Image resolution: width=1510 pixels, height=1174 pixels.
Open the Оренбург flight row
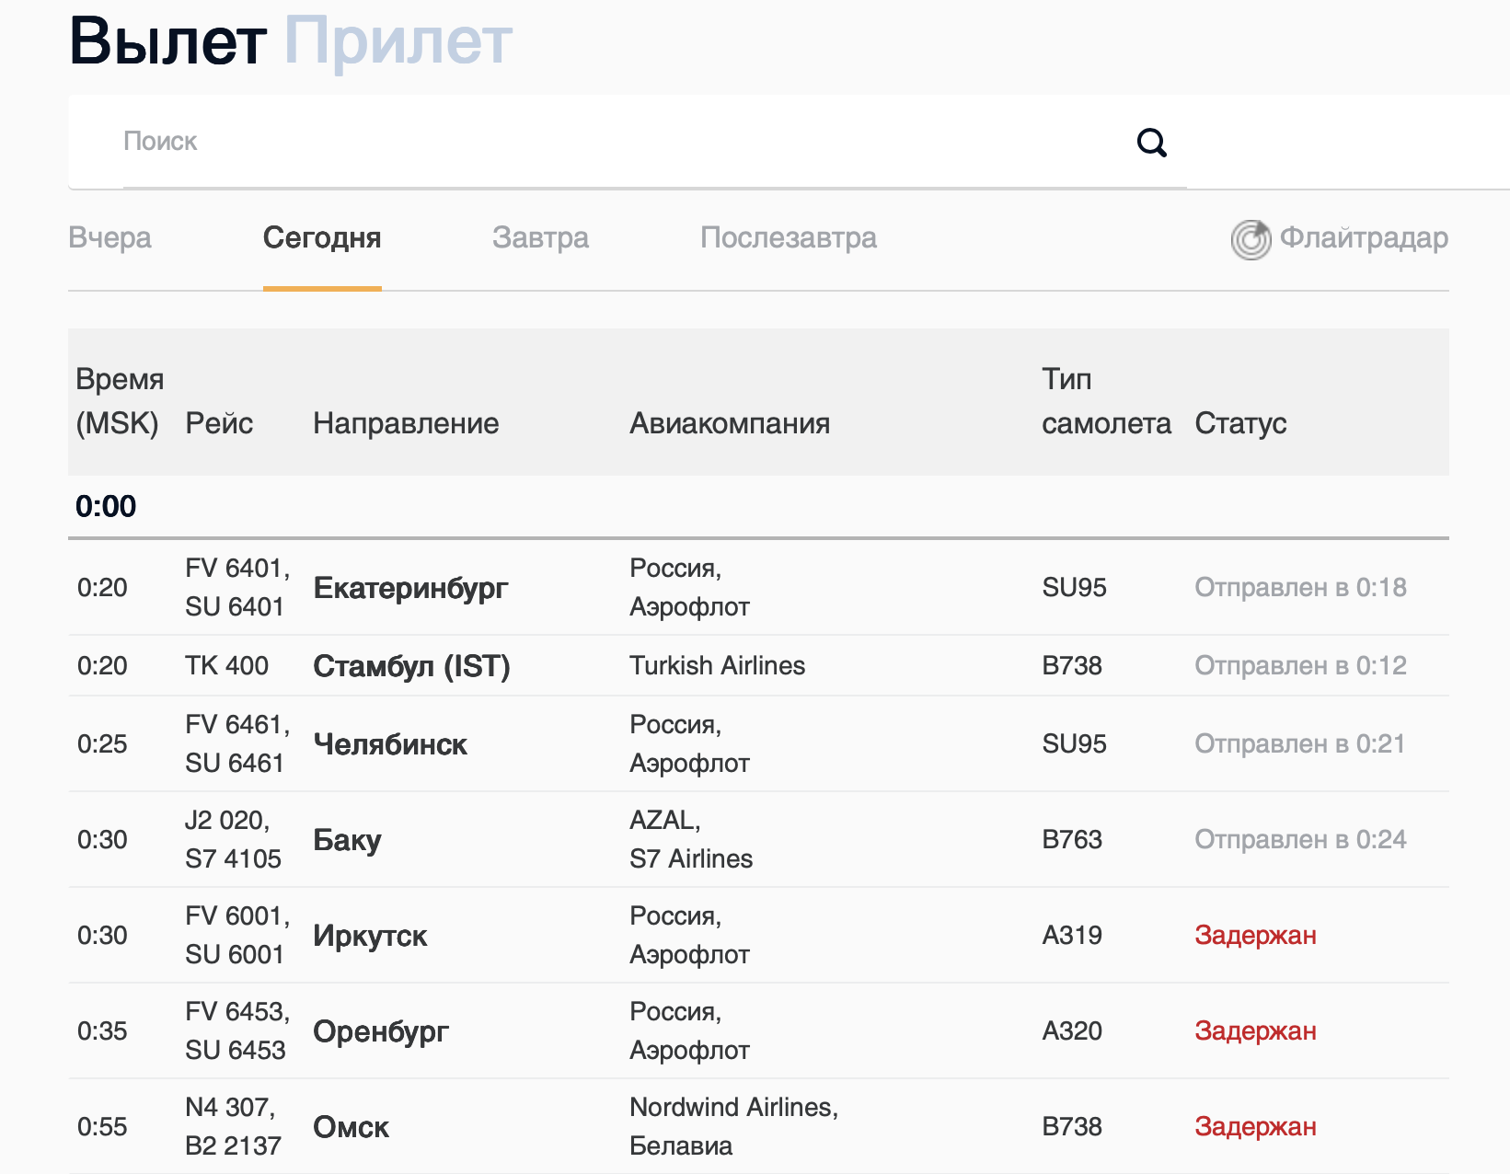tap(381, 1031)
